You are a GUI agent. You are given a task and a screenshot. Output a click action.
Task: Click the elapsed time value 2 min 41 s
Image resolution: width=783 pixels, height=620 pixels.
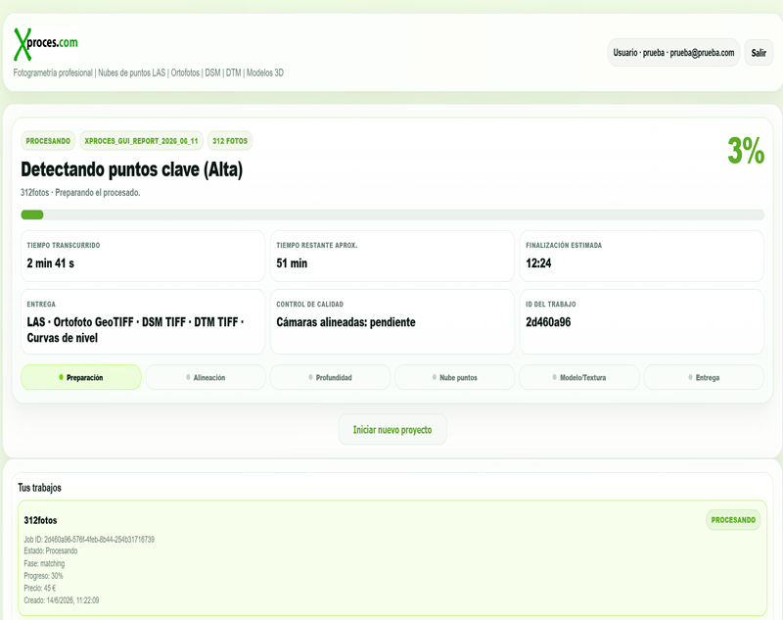(x=51, y=263)
